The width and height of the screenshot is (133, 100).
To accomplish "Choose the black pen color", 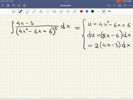I will (93, 11).
